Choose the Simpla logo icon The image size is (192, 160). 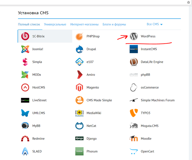pos(25,62)
